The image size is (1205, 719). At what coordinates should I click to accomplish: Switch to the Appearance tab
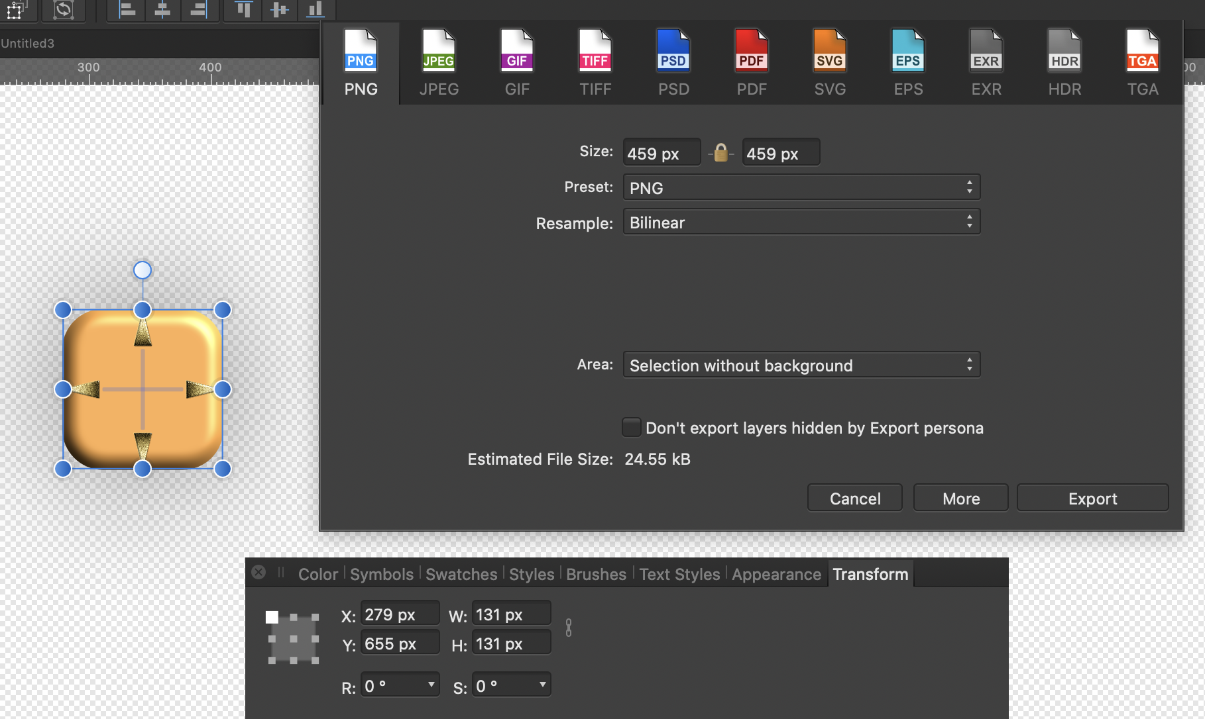(x=775, y=574)
